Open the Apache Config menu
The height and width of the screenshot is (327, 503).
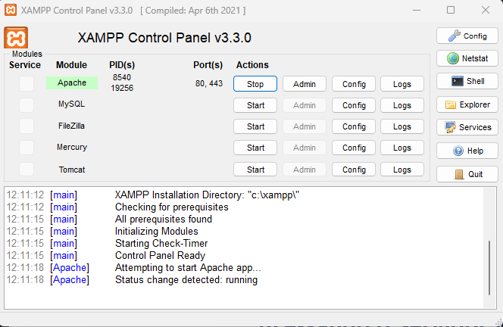click(354, 84)
